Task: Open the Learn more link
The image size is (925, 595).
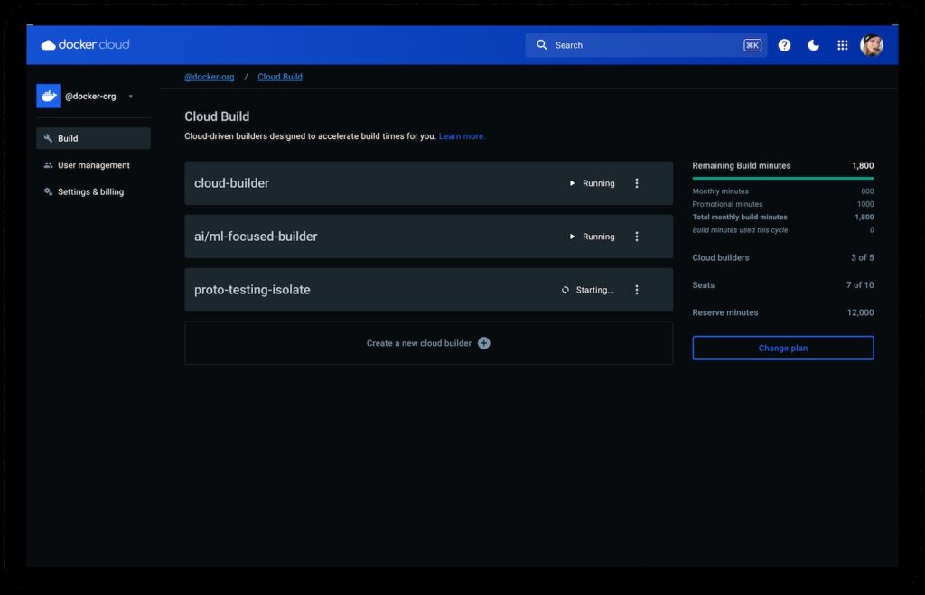Action: [x=462, y=136]
